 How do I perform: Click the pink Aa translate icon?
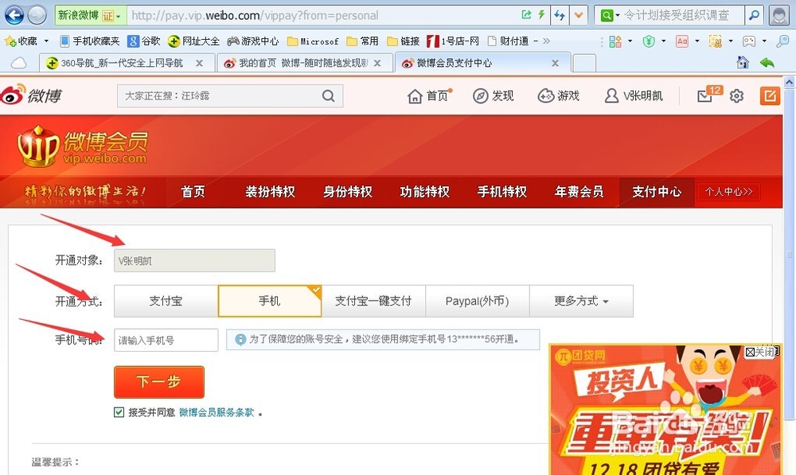682,41
